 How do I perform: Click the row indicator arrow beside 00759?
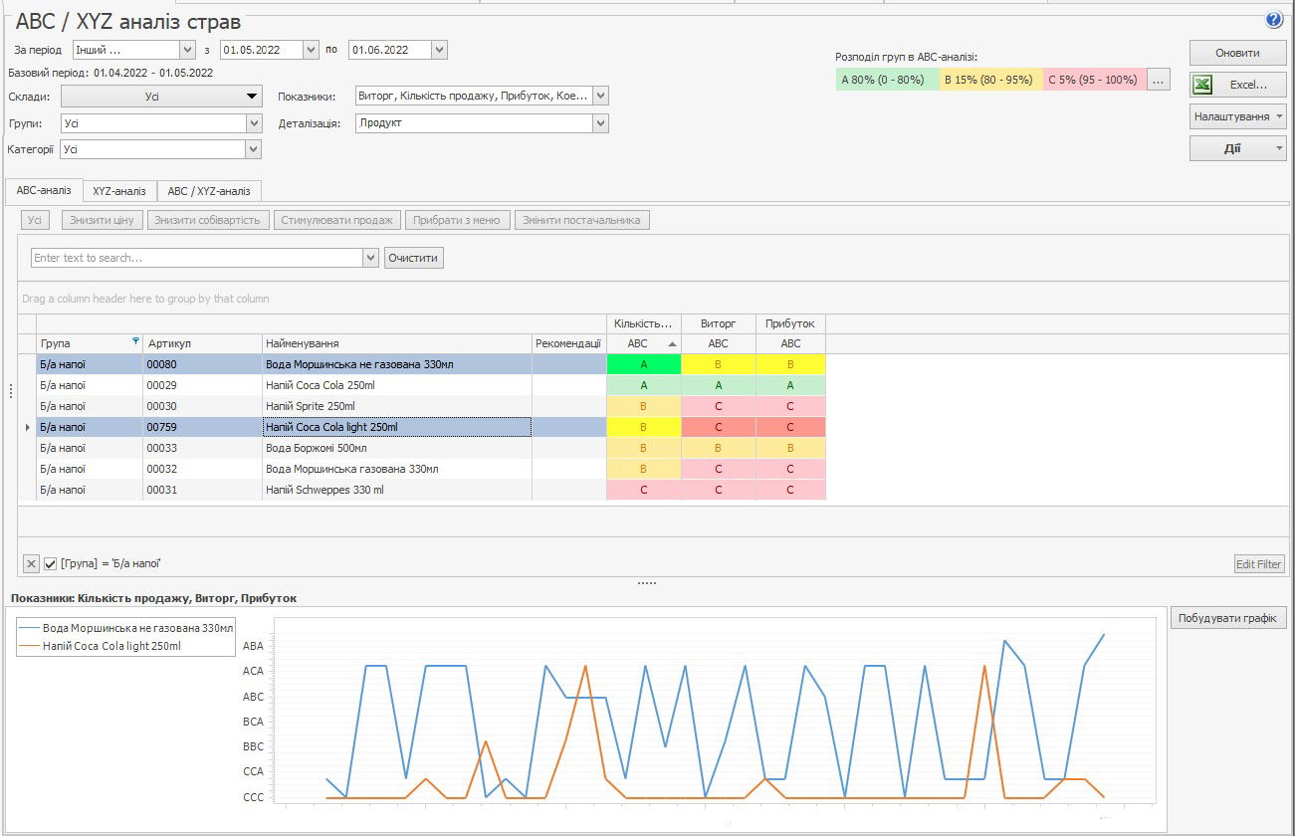27,427
